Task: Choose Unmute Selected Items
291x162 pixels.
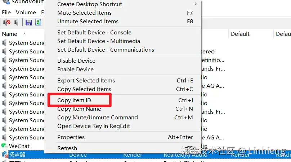Action: [x=88, y=22]
